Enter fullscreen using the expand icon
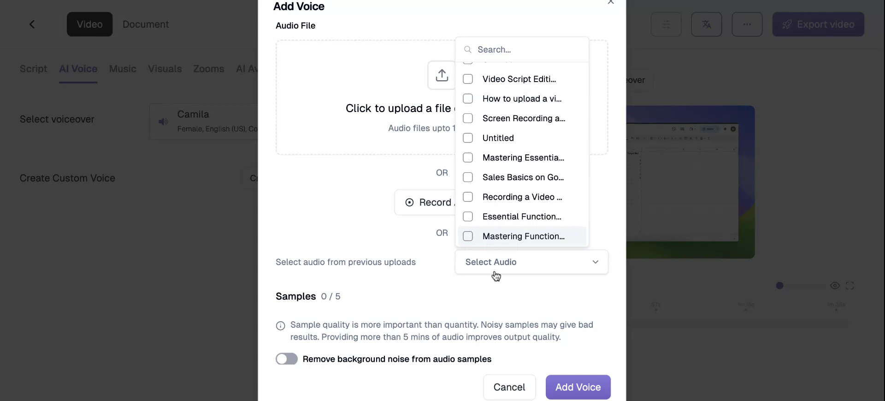This screenshot has height=401, width=885. (x=850, y=286)
